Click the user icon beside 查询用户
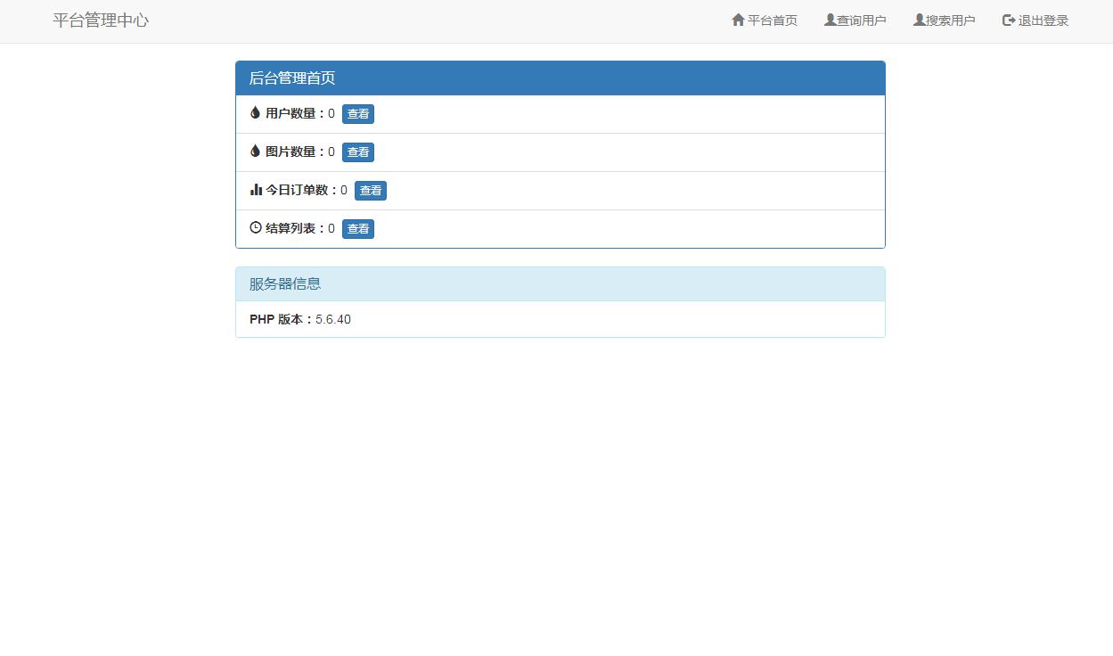 830,20
